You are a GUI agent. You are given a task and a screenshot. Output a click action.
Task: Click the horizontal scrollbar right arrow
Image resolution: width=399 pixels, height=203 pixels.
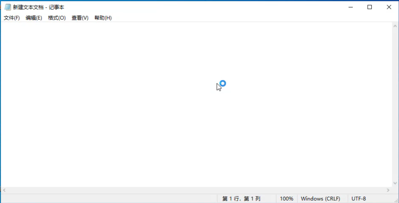[x=388, y=190]
